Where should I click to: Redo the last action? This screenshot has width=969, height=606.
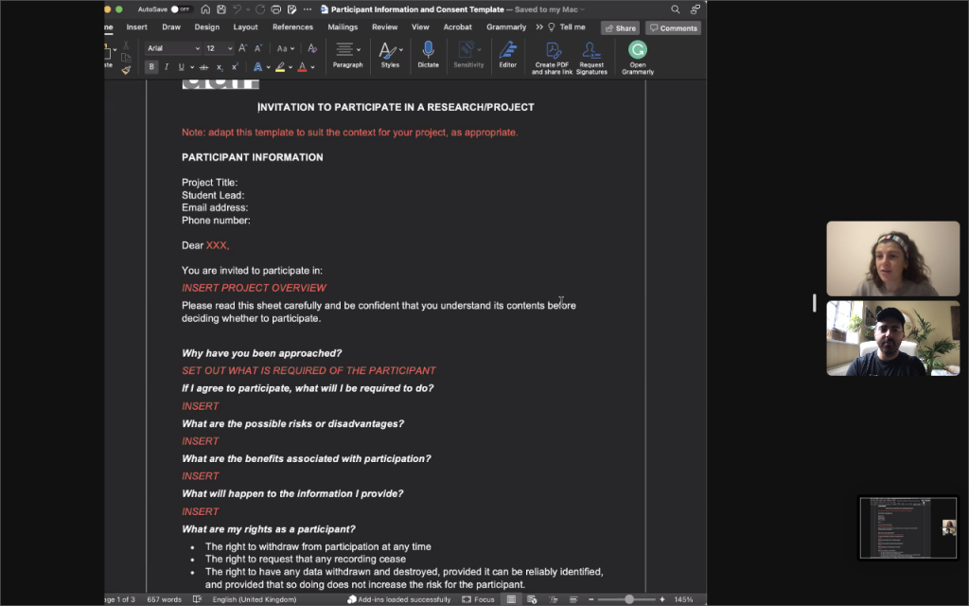(260, 9)
